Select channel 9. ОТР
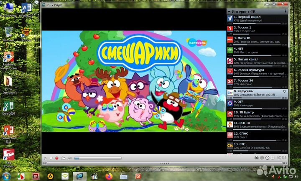This screenshot has height=181, width=301. (257, 105)
